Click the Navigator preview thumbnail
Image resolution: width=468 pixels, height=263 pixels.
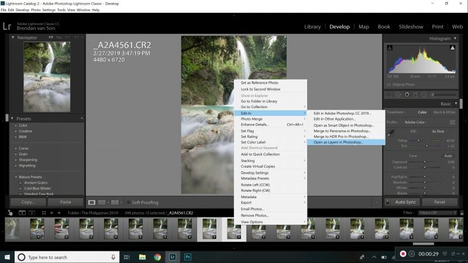click(x=47, y=77)
